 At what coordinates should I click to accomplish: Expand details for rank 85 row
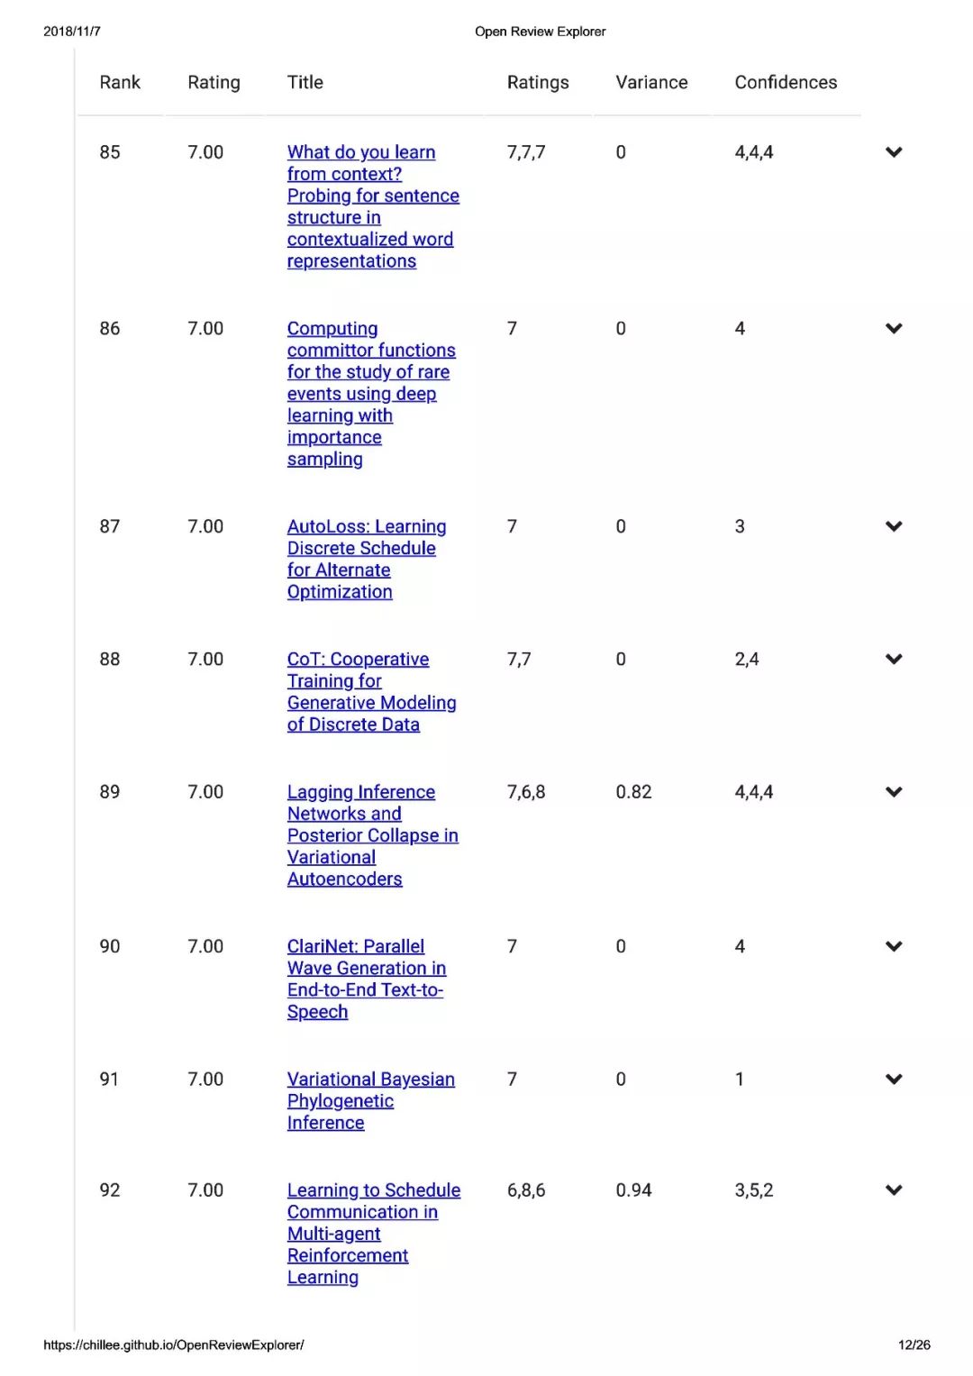(894, 152)
